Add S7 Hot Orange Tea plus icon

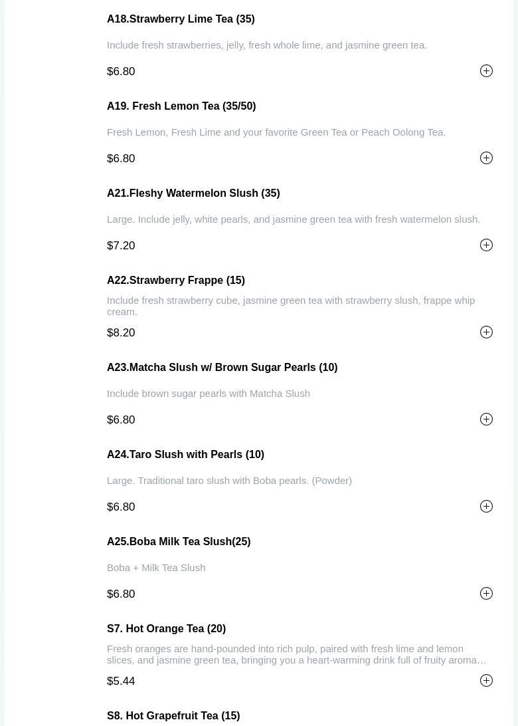pos(486,681)
